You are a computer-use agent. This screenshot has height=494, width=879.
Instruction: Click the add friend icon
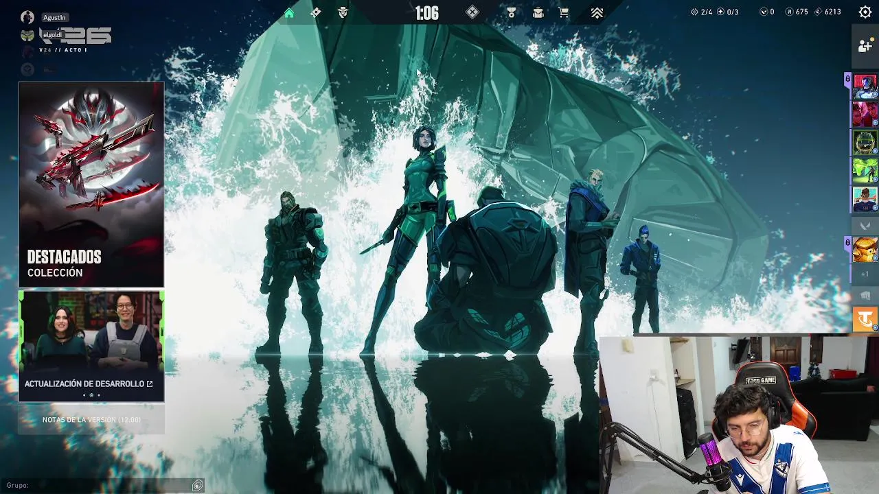(x=865, y=46)
